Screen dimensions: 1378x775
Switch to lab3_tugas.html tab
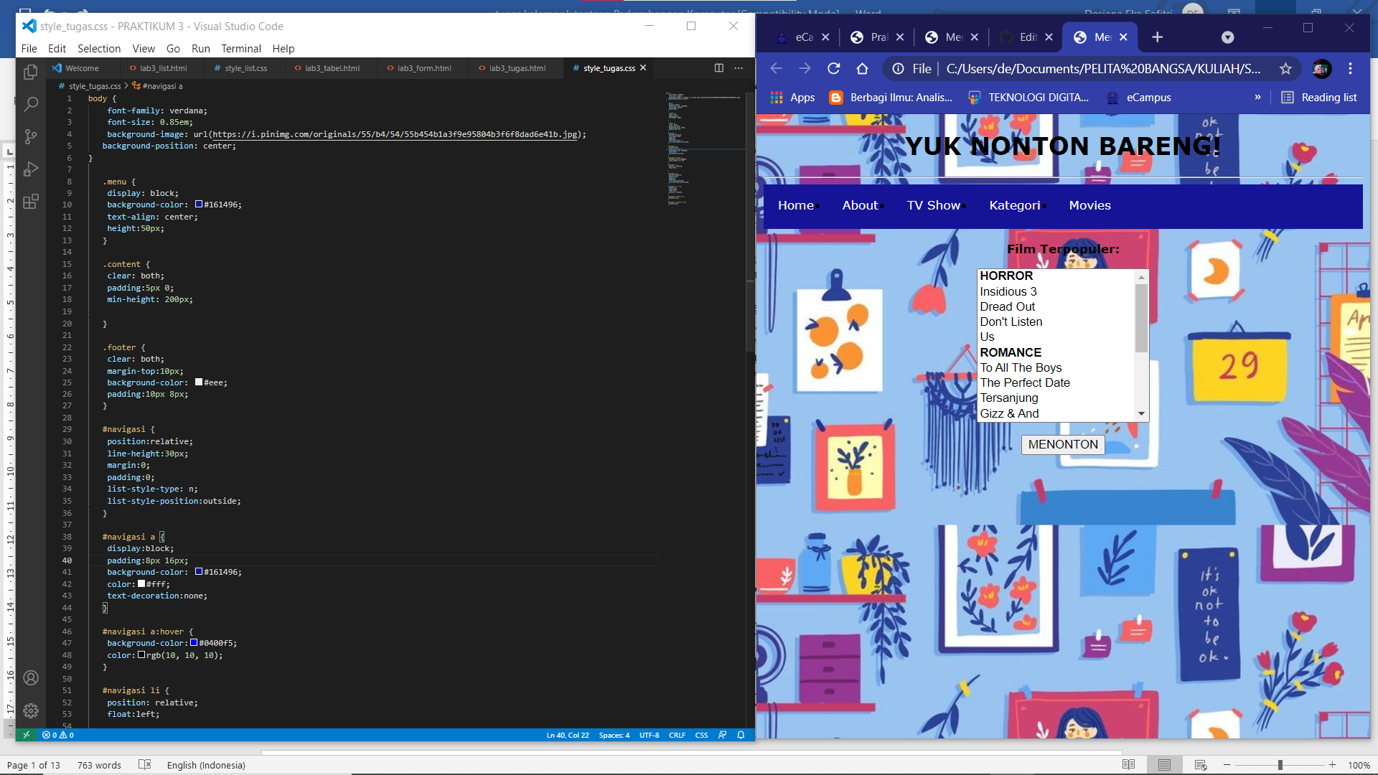(x=517, y=68)
